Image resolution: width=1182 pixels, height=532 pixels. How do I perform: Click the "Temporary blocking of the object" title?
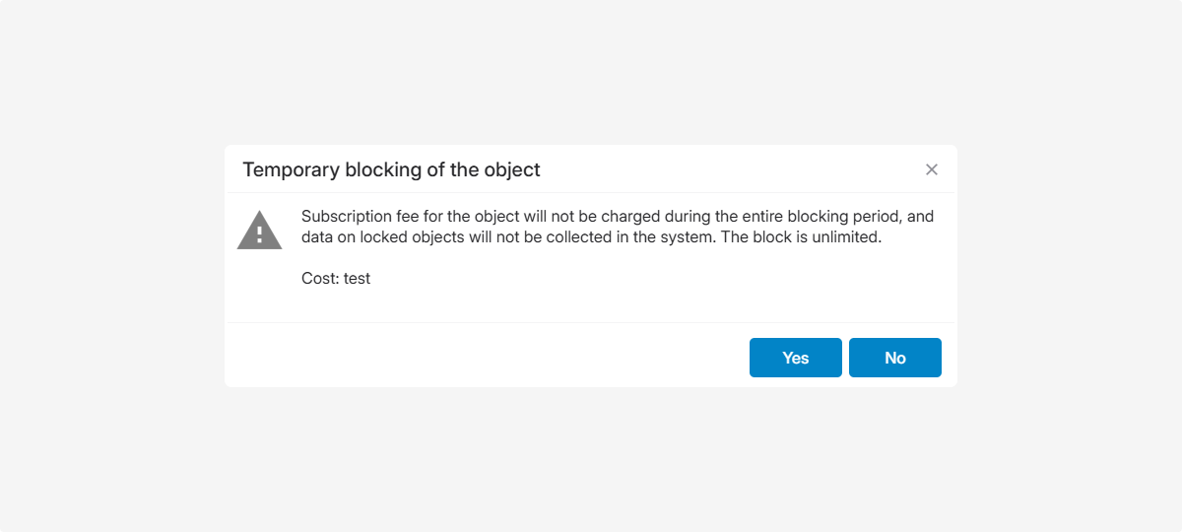click(391, 169)
